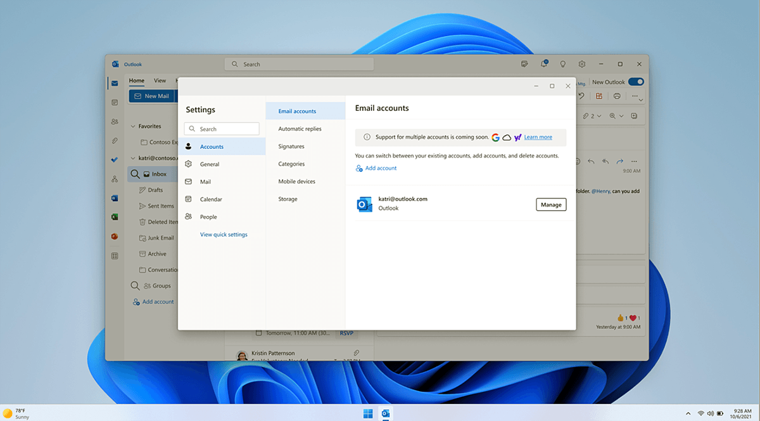
Task: Click the Windows Start button on the taskbar
Action: point(368,413)
